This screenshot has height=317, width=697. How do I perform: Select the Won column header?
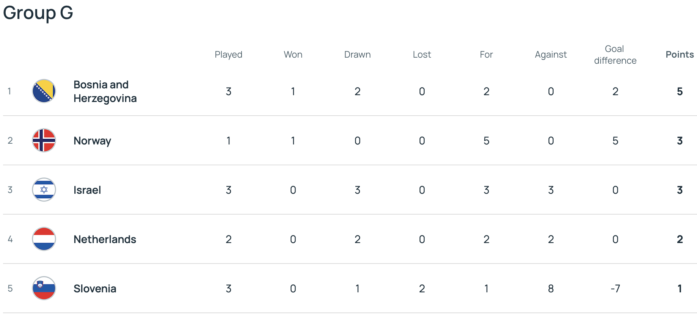293,55
